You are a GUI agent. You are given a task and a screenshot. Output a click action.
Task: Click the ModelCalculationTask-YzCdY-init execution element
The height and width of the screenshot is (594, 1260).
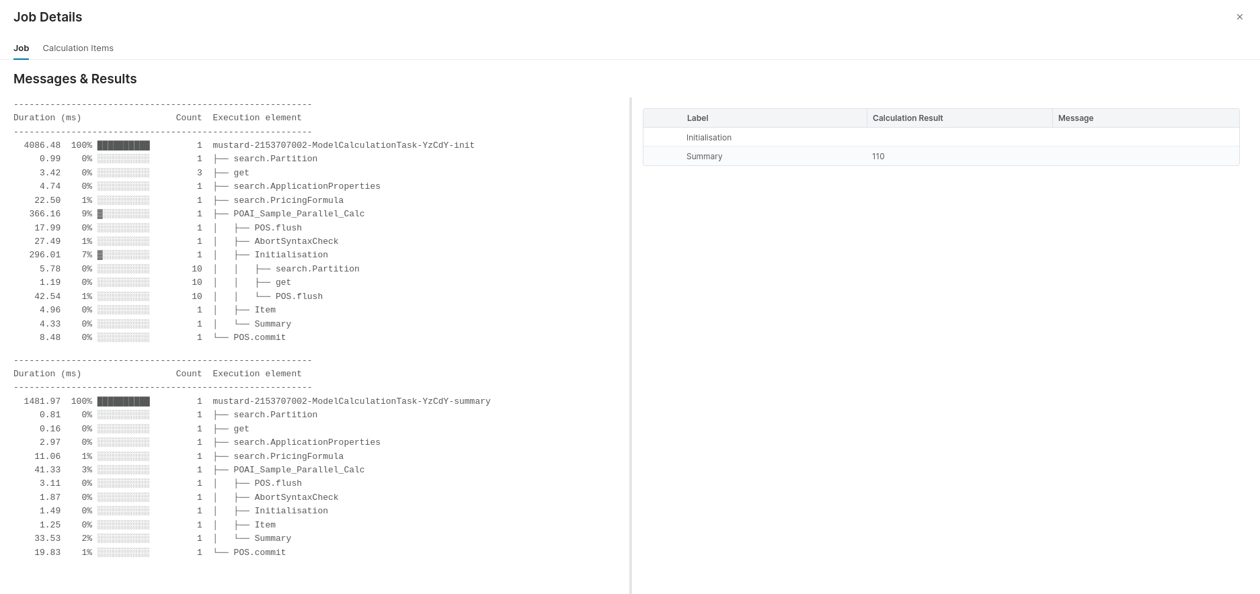pos(343,145)
